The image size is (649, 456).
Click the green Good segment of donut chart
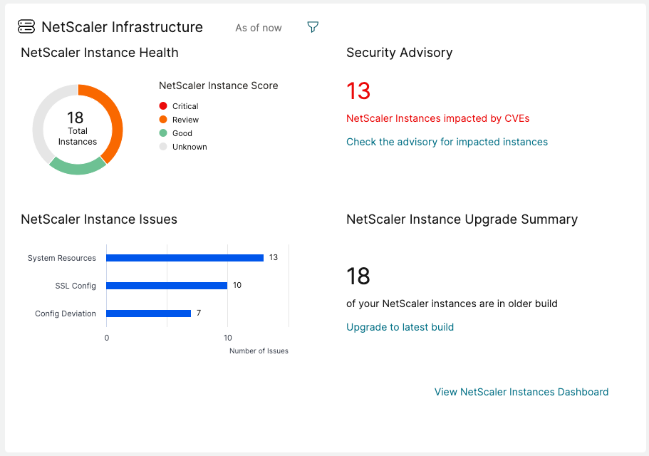coord(78,169)
